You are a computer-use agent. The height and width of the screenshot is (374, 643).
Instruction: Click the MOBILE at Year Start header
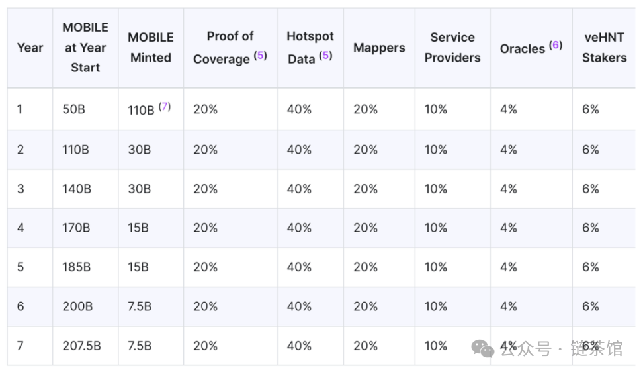tap(85, 48)
